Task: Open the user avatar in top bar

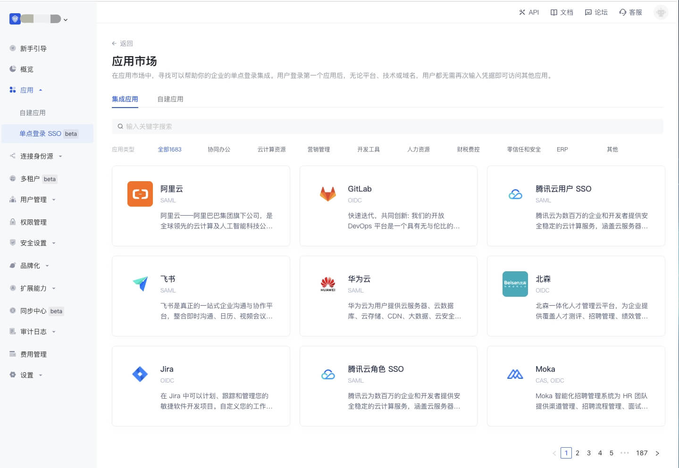Action: tap(661, 12)
